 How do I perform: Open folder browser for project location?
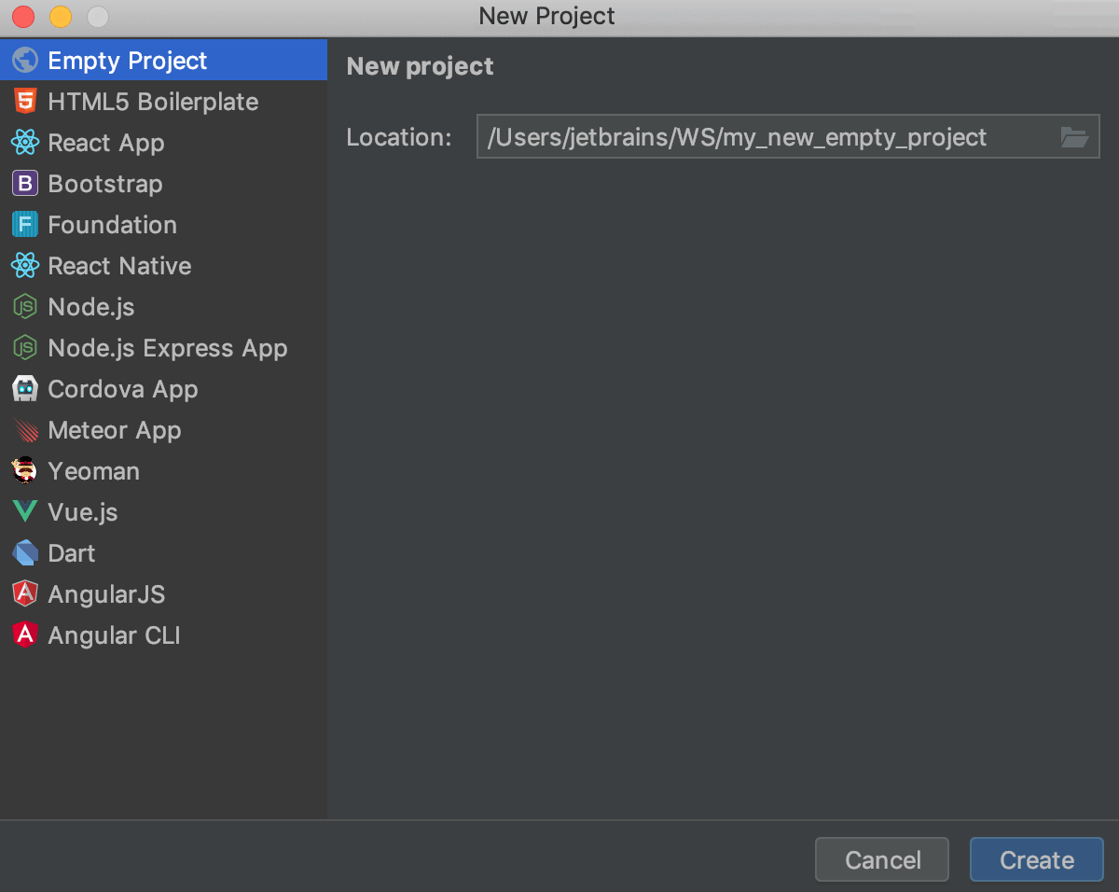click(1074, 137)
